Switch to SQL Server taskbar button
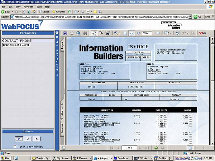 (62, 158)
